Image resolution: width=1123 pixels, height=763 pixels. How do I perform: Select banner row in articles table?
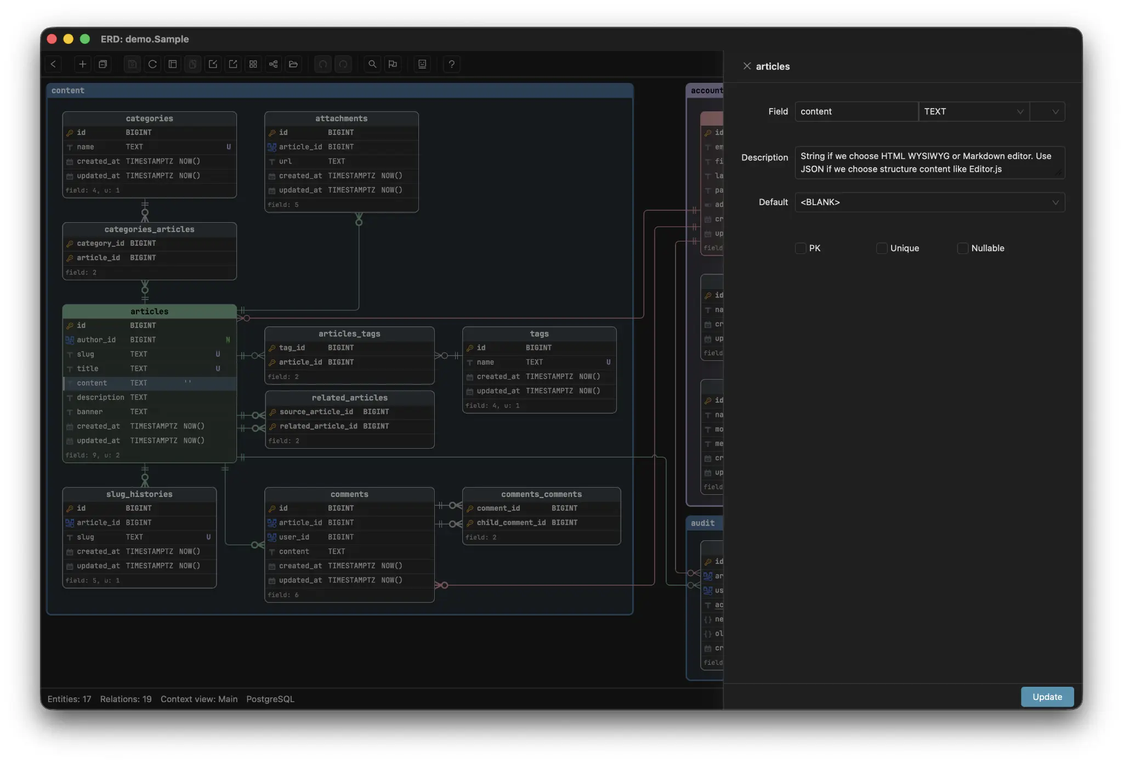point(150,412)
